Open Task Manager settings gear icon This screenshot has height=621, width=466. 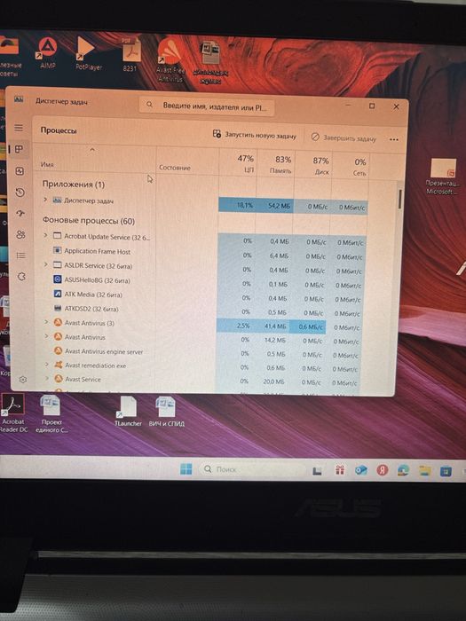click(23, 380)
